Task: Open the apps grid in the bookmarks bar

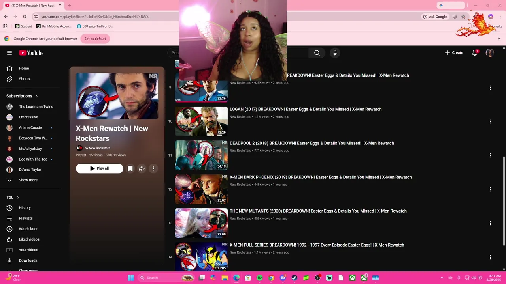Action: (5, 26)
